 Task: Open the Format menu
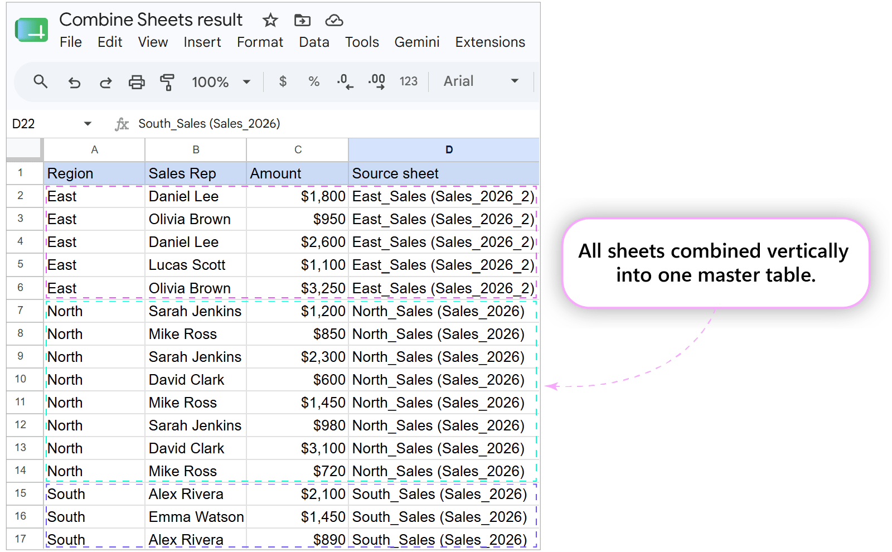(260, 42)
